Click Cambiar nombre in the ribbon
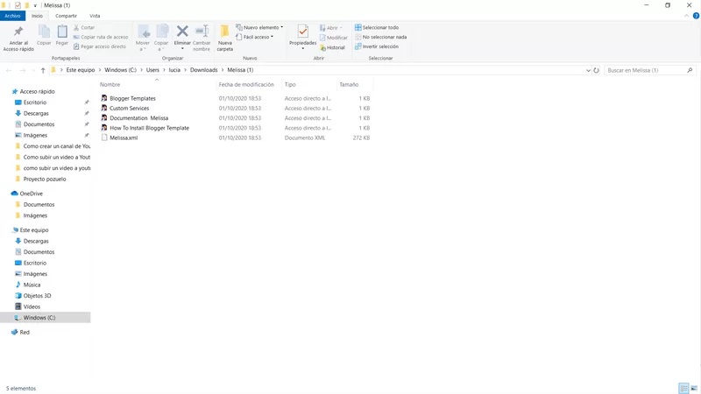 (x=202, y=33)
